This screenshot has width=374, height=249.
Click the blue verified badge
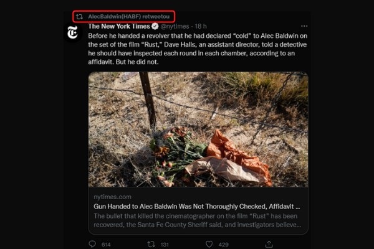click(154, 27)
